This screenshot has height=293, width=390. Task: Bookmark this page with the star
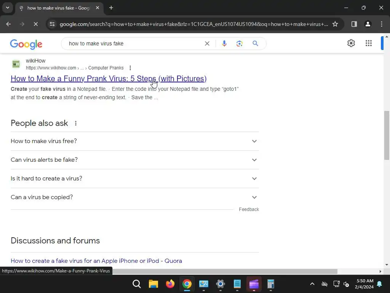335,24
